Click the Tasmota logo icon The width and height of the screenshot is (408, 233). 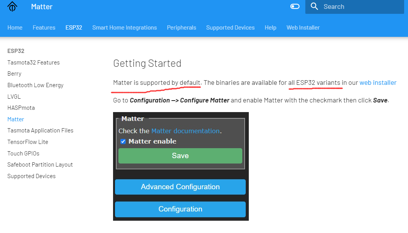pos(12,7)
